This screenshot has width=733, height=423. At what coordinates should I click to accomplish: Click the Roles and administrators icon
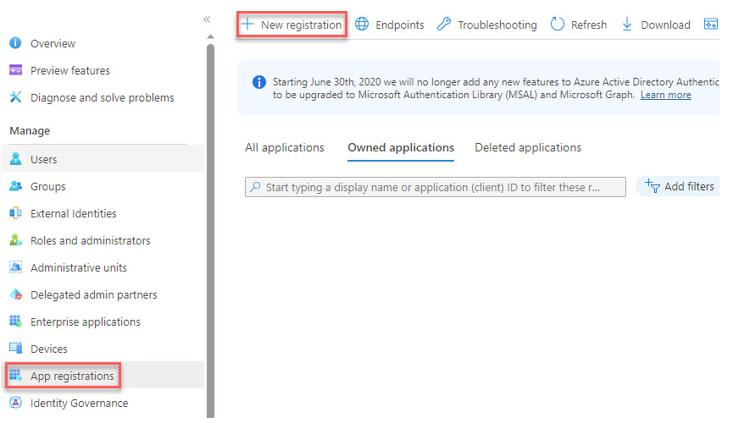[x=15, y=240]
